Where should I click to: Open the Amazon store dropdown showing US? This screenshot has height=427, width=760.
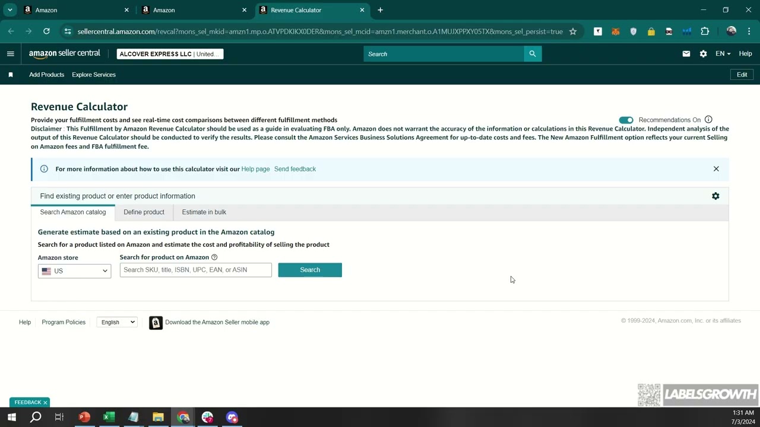coord(74,270)
